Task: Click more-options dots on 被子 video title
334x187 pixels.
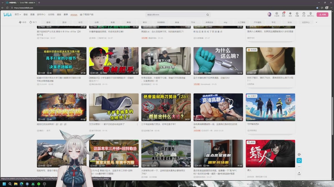Action: pos(137,124)
